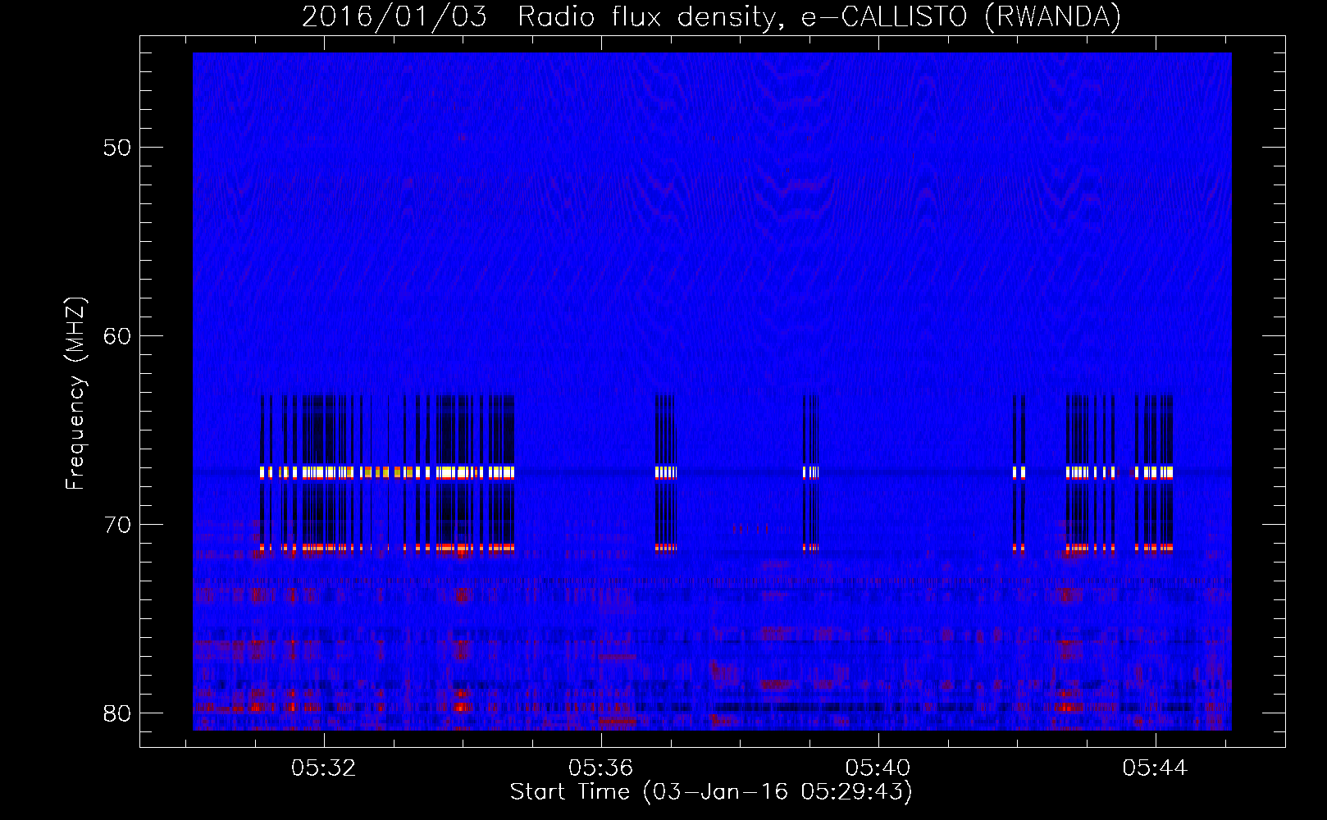Click the Frequency (MHZ) axis label
This screenshot has height=820, width=1327.
(75, 393)
